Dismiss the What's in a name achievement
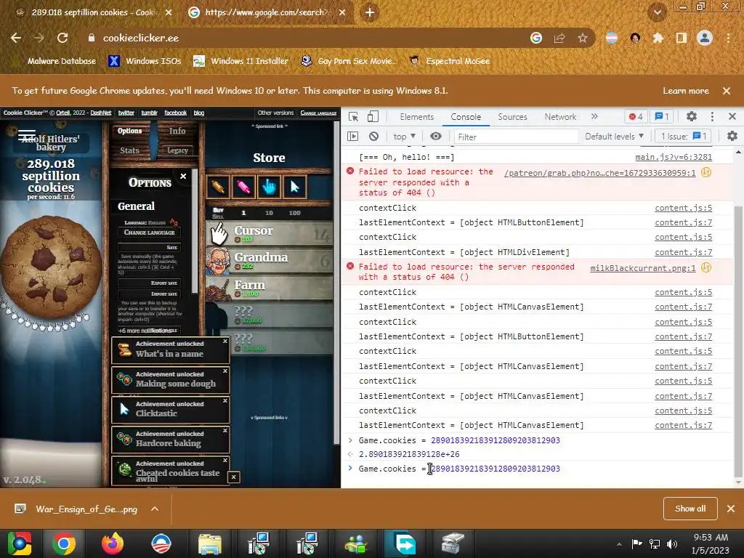 tap(225, 341)
